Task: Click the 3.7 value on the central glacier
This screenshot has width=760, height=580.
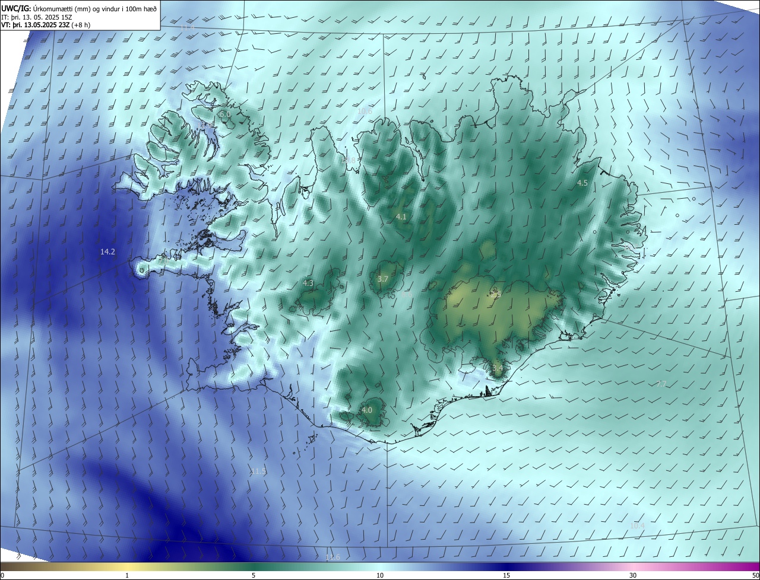Action: [x=383, y=279]
